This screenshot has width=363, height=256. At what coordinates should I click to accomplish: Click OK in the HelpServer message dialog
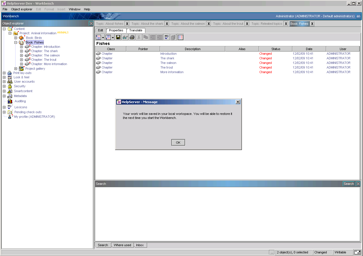(178, 143)
